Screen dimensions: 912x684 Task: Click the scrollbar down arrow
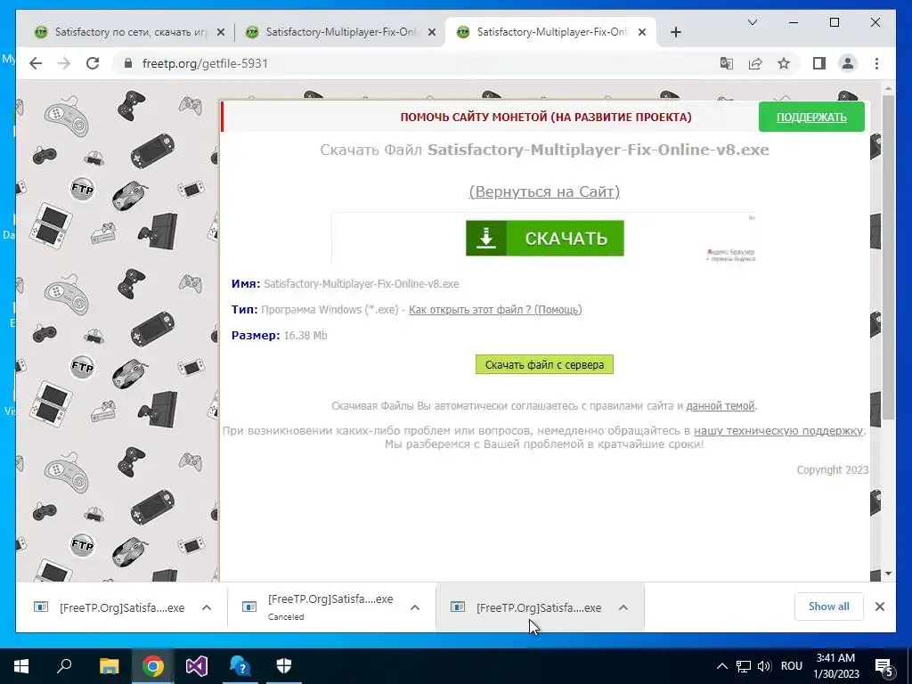(888, 574)
